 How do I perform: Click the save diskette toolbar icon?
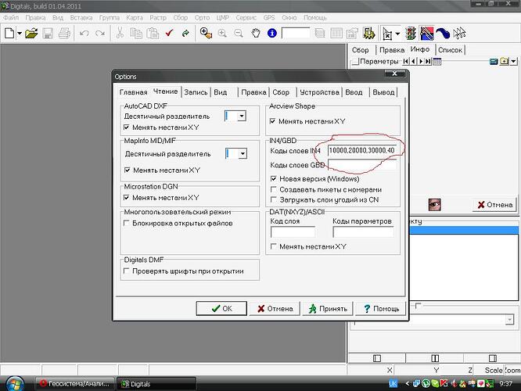click(48, 33)
